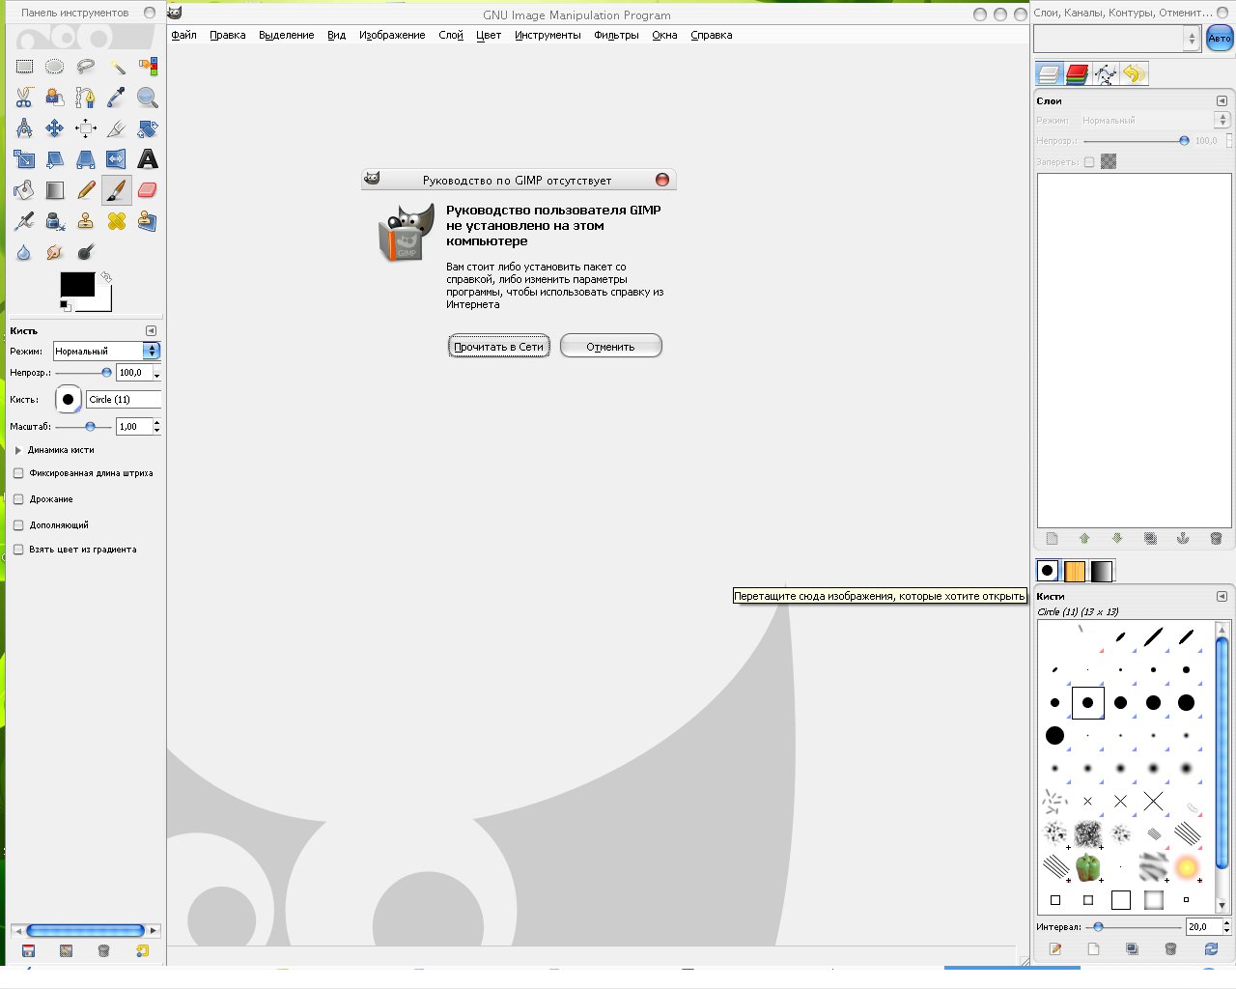Open the 'Кисти' panel menu arrow

1222,596
